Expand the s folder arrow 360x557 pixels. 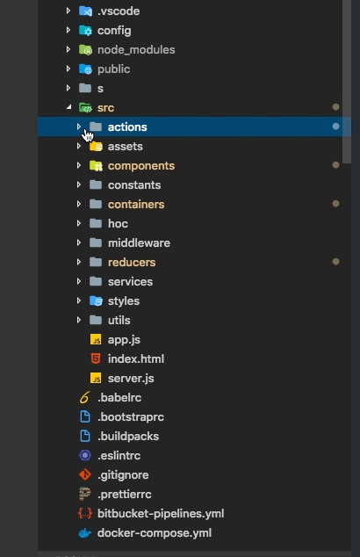coord(68,88)
